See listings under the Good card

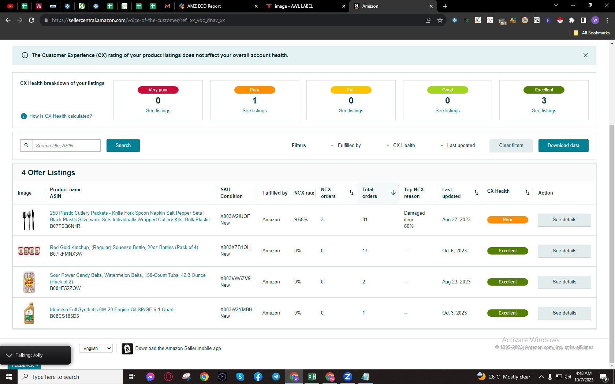[x=447, y=111]
